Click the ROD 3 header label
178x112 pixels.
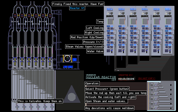pyautogui.click(x=133, y=9)
